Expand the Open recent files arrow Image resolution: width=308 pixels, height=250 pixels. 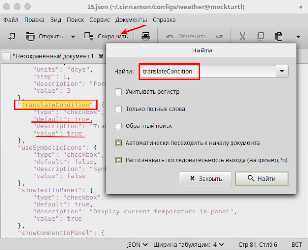point(73,37)
